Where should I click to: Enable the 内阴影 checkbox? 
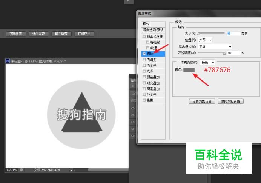(x=144, y=60)
